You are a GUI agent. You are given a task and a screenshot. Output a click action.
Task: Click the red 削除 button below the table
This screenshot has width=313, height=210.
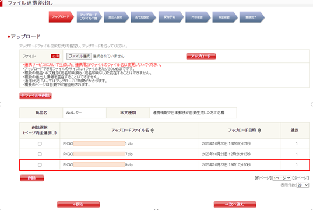pos(32,178)
